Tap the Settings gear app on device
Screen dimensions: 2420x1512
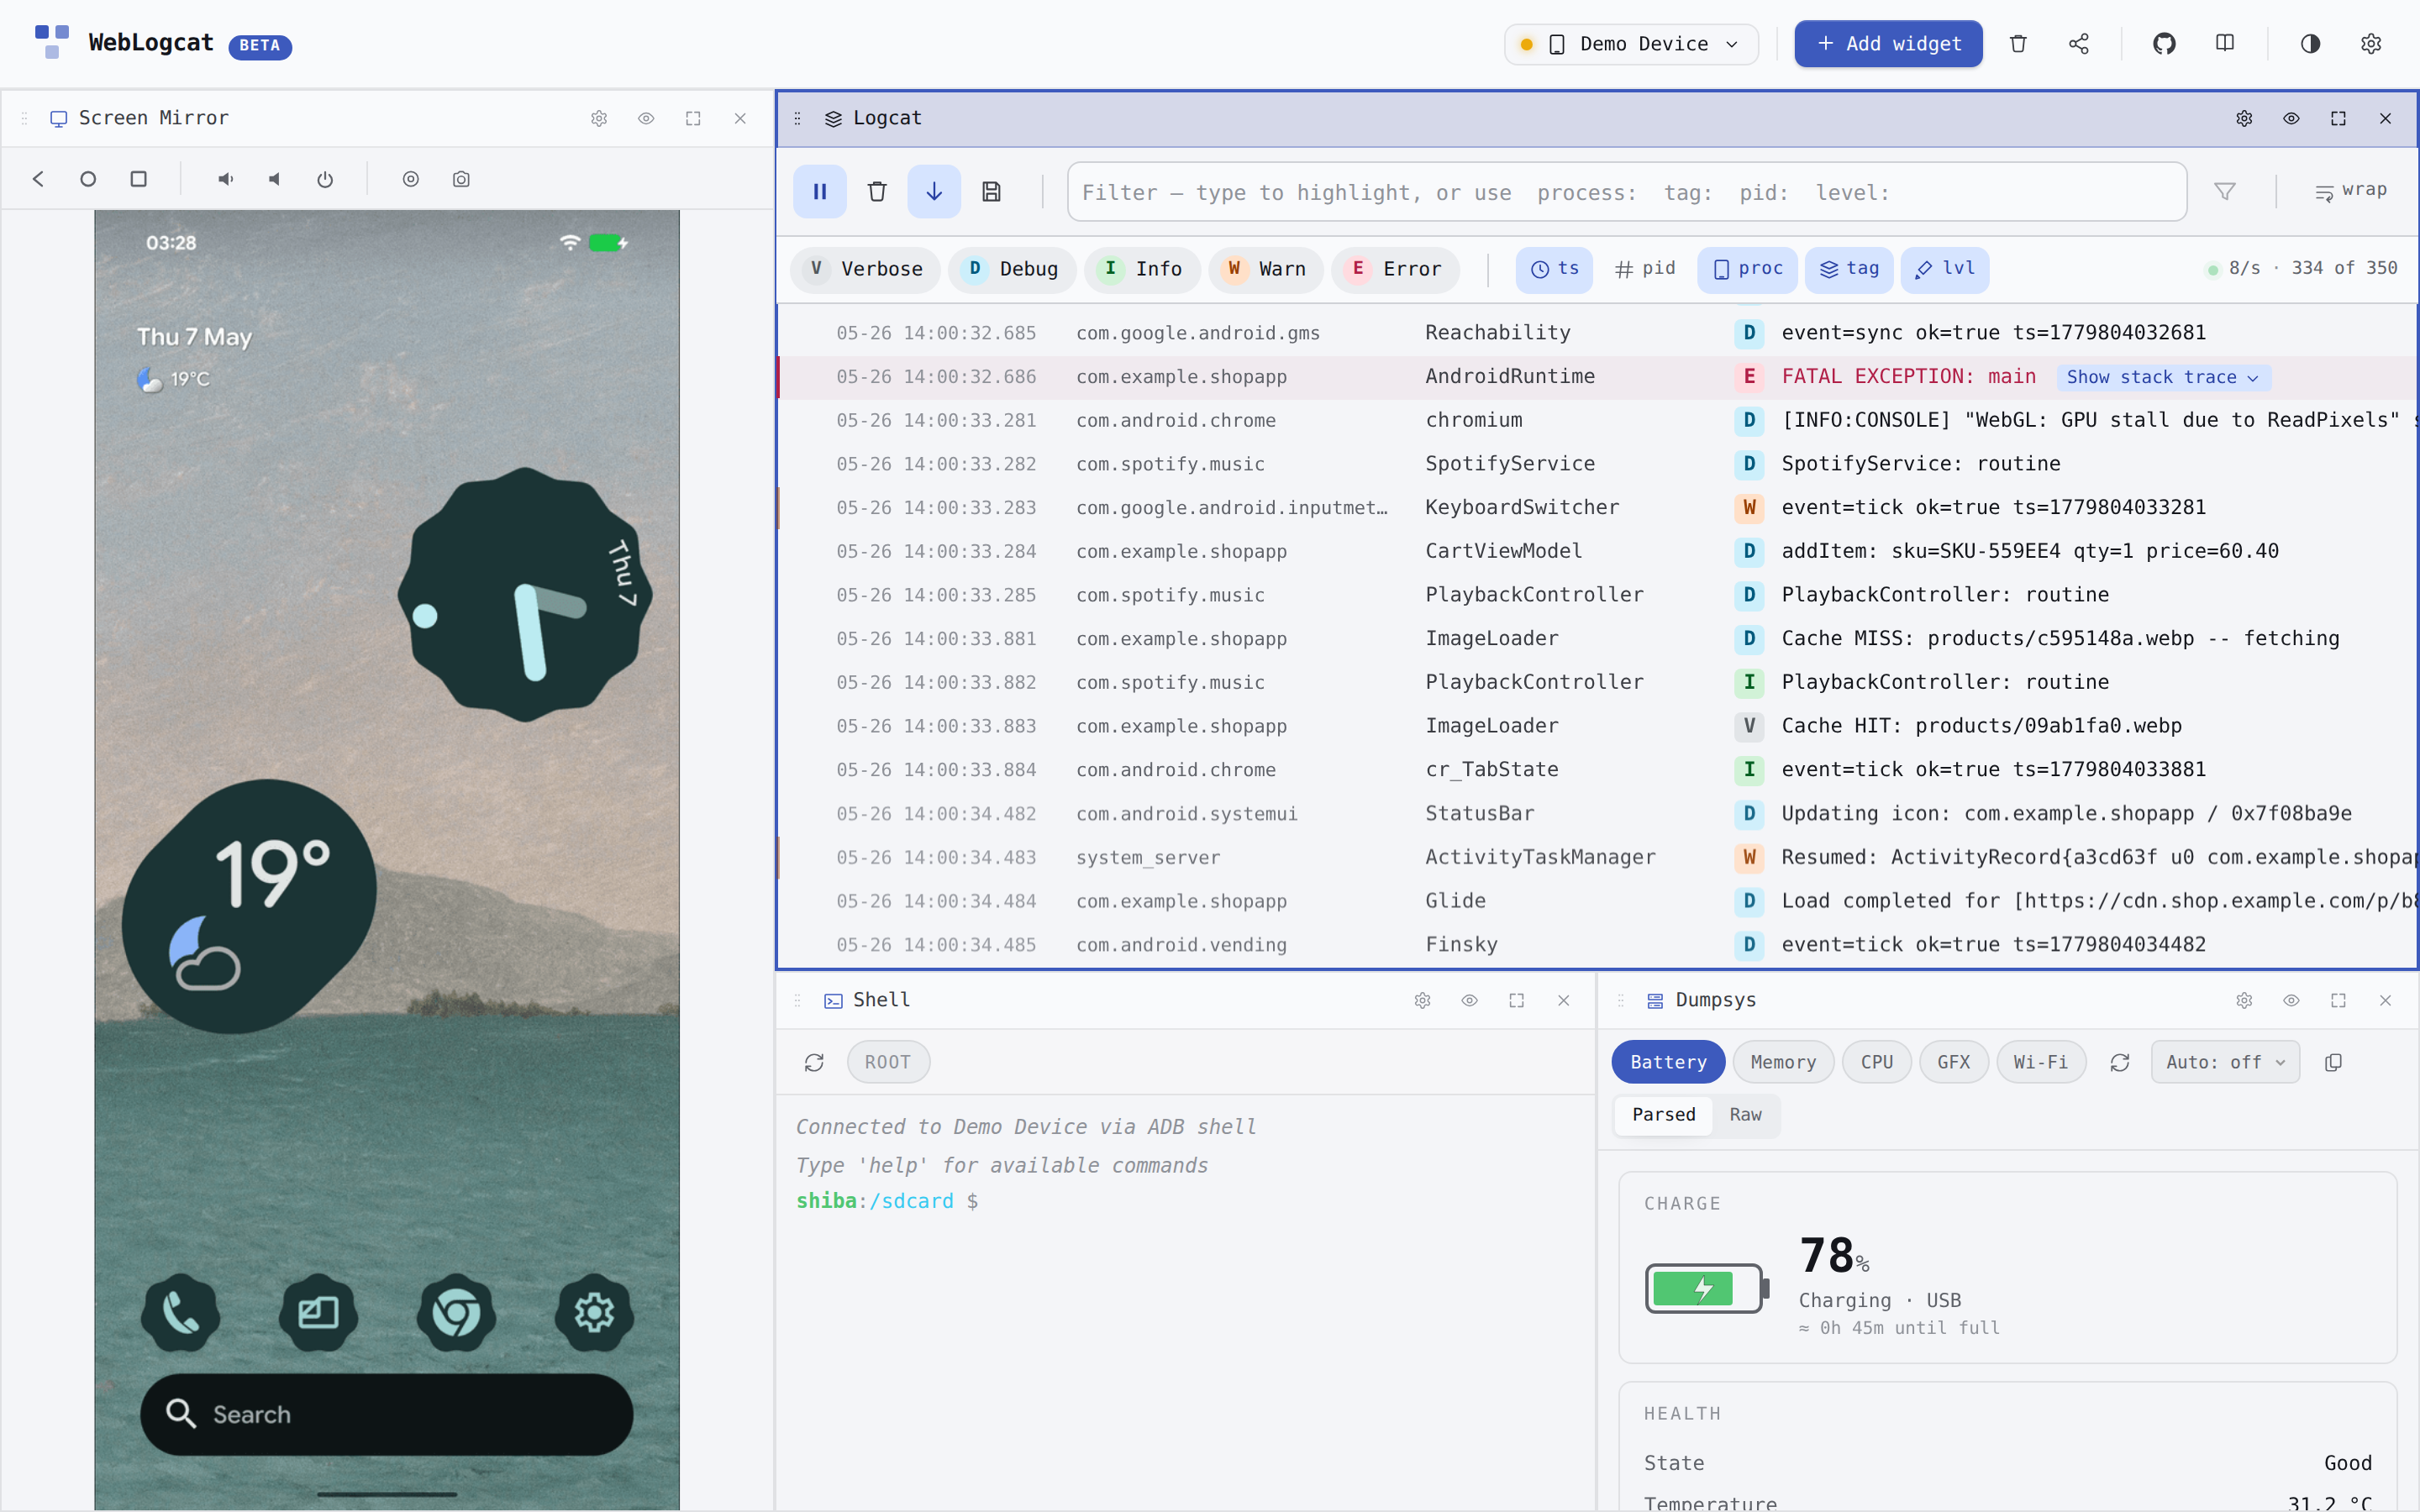594,1313
